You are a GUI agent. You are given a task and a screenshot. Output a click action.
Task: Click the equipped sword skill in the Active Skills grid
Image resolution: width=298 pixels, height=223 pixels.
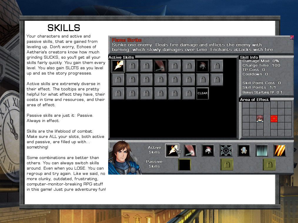pyautogui.click(x=160, y=66)
